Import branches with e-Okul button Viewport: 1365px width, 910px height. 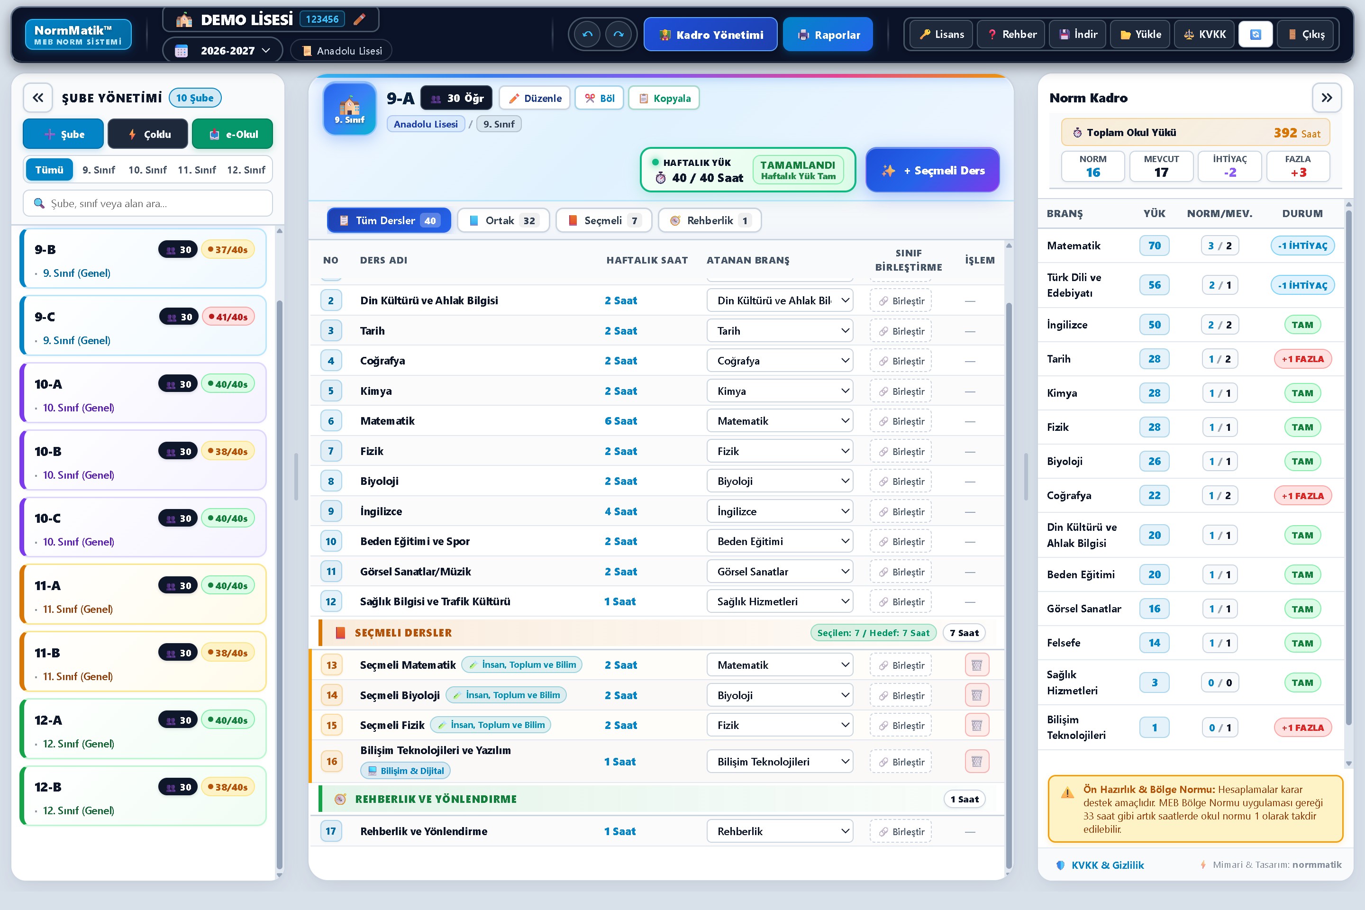[x=232, y=134]
